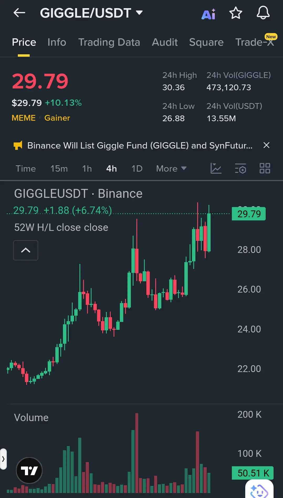The image size is (283, 498).
Task: Tap the 52W H/L close close indicator label
Action: [x=61, y=227]
